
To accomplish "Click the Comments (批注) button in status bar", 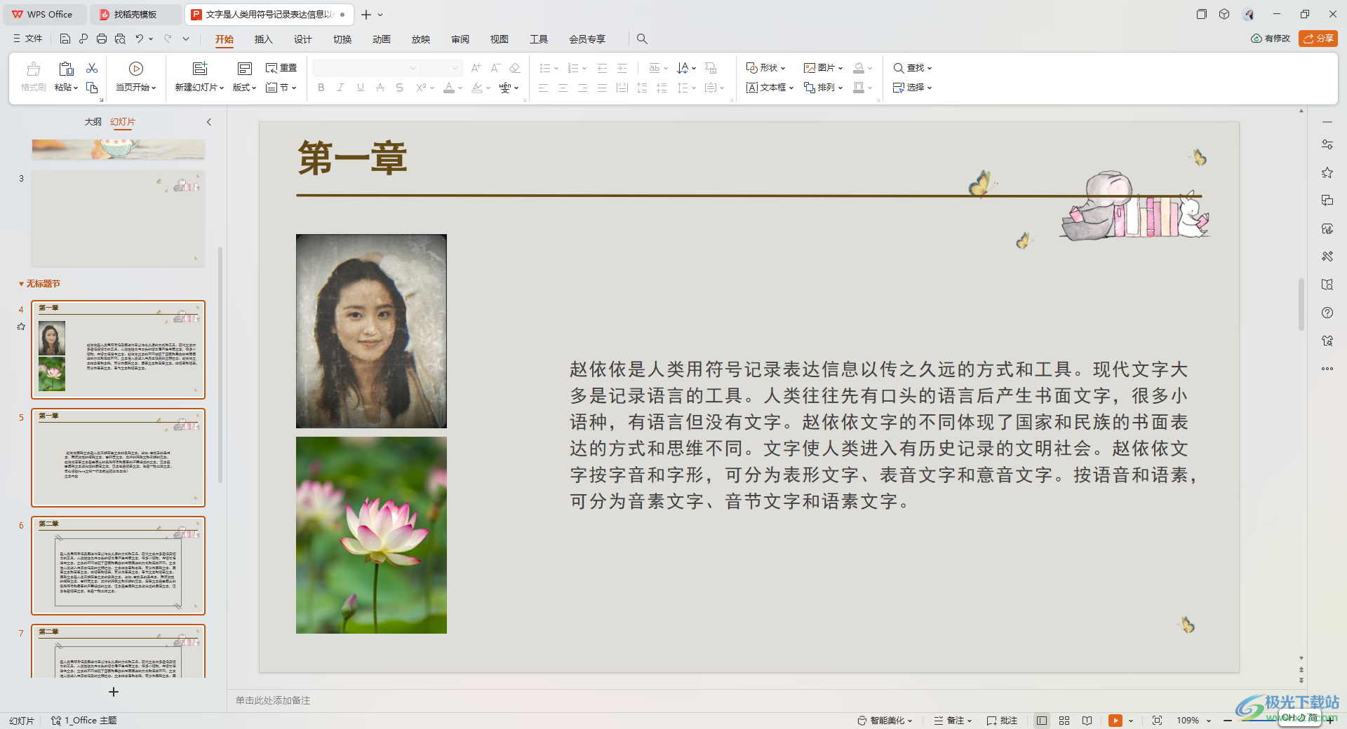I will click(1002, 721).
